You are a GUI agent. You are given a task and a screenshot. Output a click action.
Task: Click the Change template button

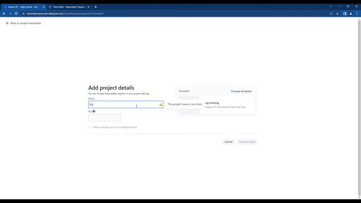point(241,91)
